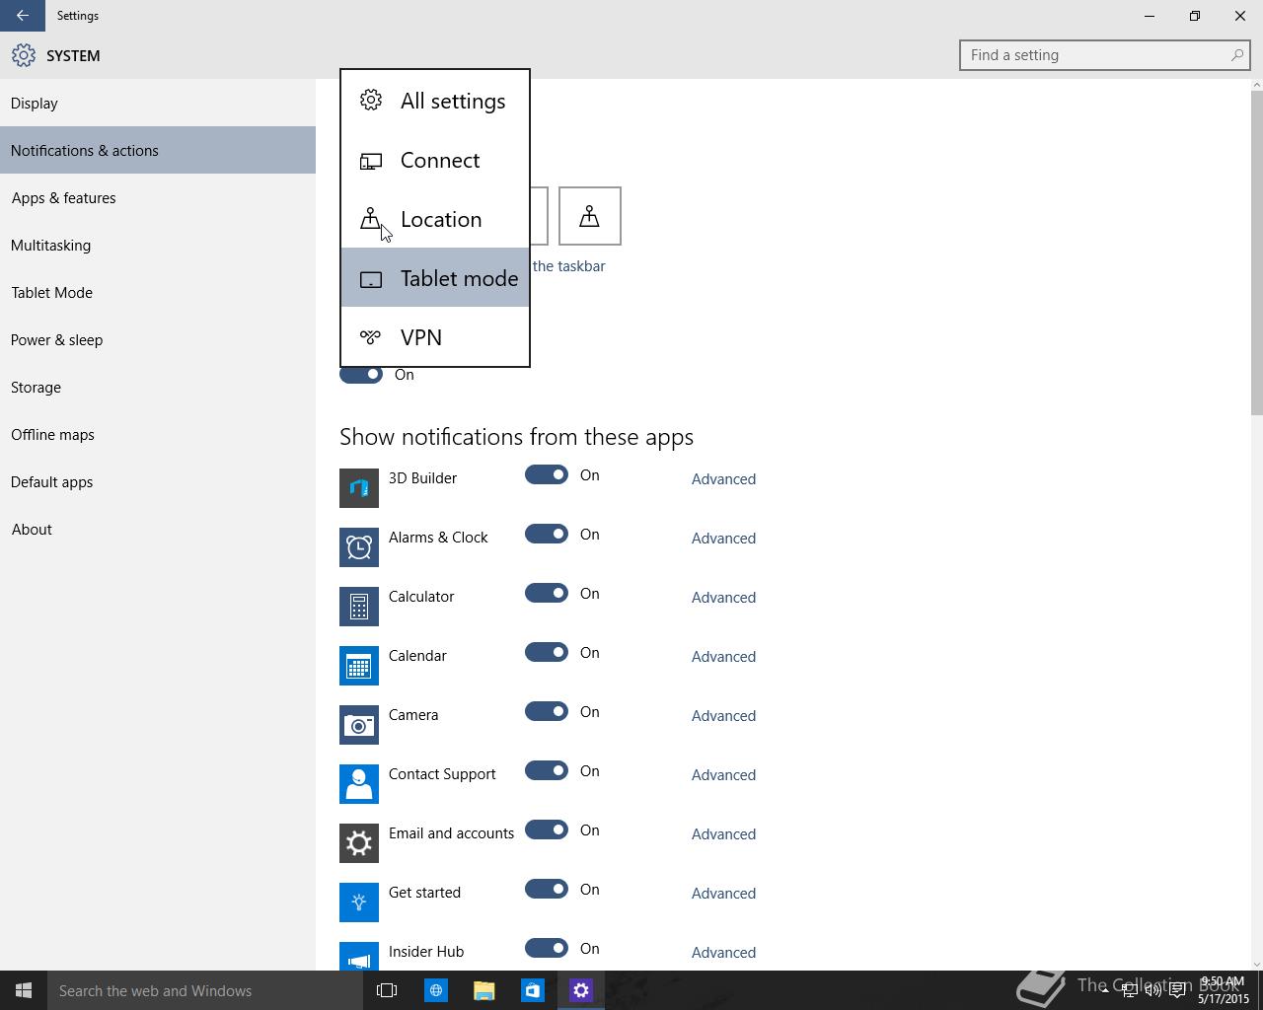Choose All settings from the popup list
Screen dimensions: 1263x1010
pyautogui.click(x=435, y=101)
